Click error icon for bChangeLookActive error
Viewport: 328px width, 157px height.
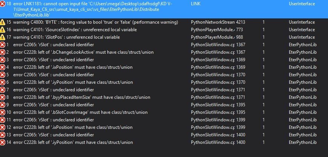(x=3, y=52)
